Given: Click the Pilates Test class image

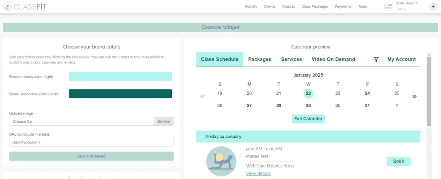Looking at the screenshot, I should click(x=221, y=161).
